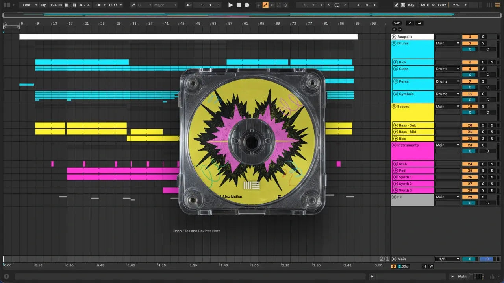Open the Claps track output Drums dropdown
The height and width of the screenshot is (283, 504).
[448, 69]
